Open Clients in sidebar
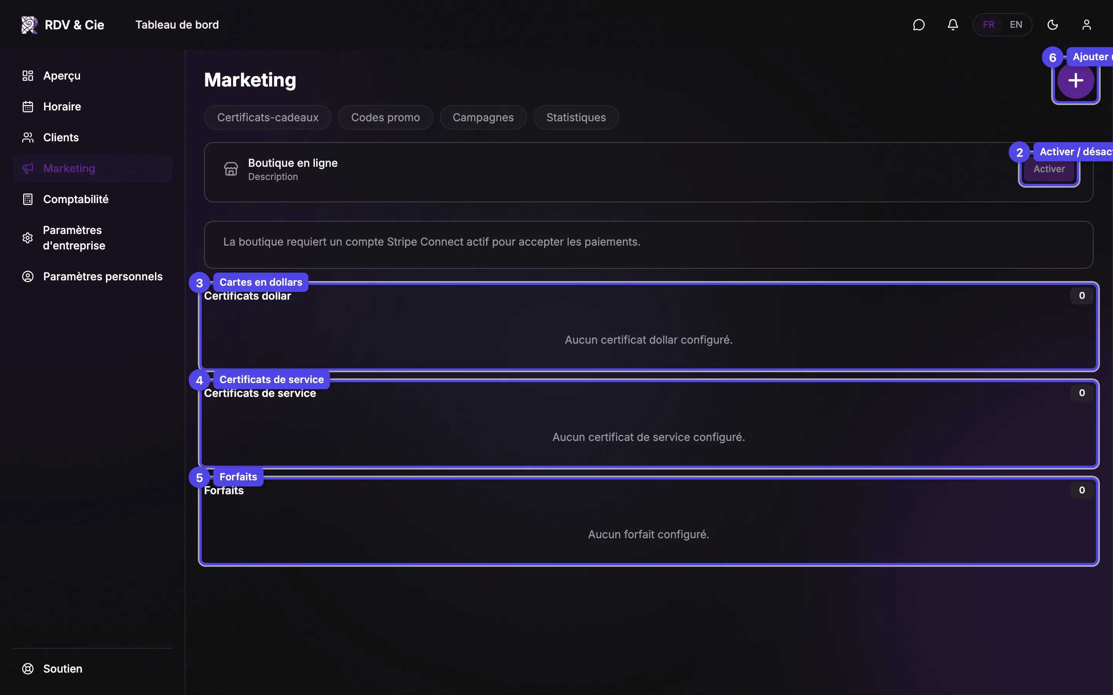 pyautogui.click(x=92, y=137)
